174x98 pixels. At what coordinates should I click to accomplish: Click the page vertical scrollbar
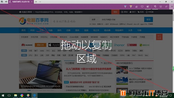(173, 51)
